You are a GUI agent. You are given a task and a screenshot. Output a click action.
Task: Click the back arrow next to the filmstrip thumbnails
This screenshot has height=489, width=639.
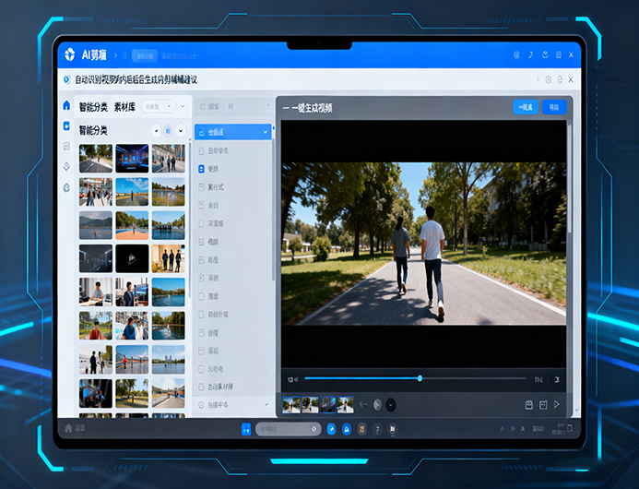(x=363, y=404)
